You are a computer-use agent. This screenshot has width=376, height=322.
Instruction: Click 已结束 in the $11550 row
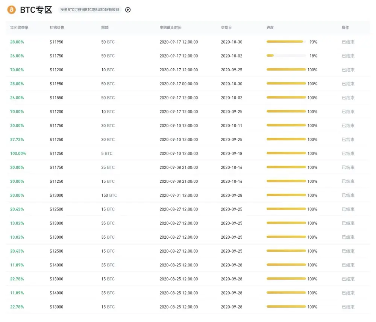click(x=348, y=98)
